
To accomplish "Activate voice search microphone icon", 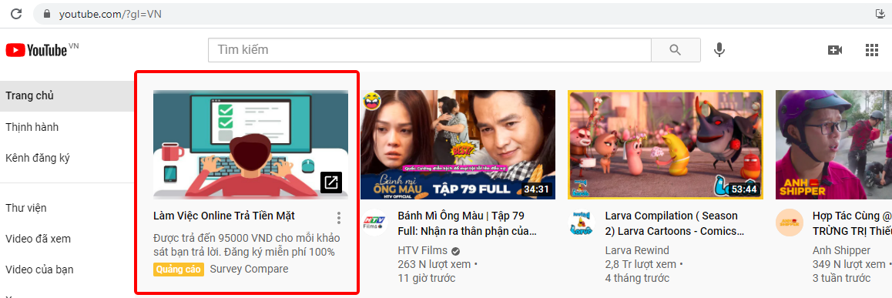I will [x=719, y=50].
